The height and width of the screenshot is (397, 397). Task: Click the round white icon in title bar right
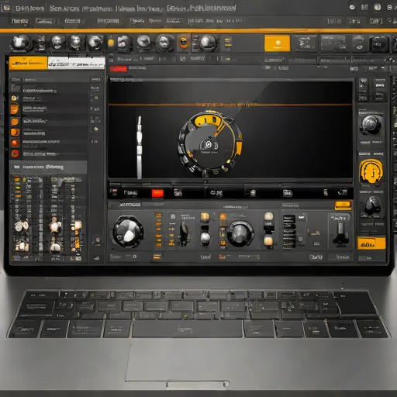[x=352, y=8]
